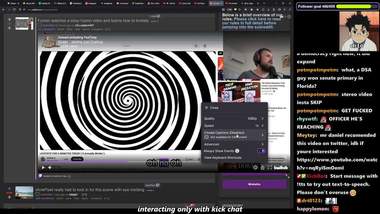Open the Twitch logo link in player
Image resolution: width=380 pixels, height=214 pixels.
tap(281, 168)
